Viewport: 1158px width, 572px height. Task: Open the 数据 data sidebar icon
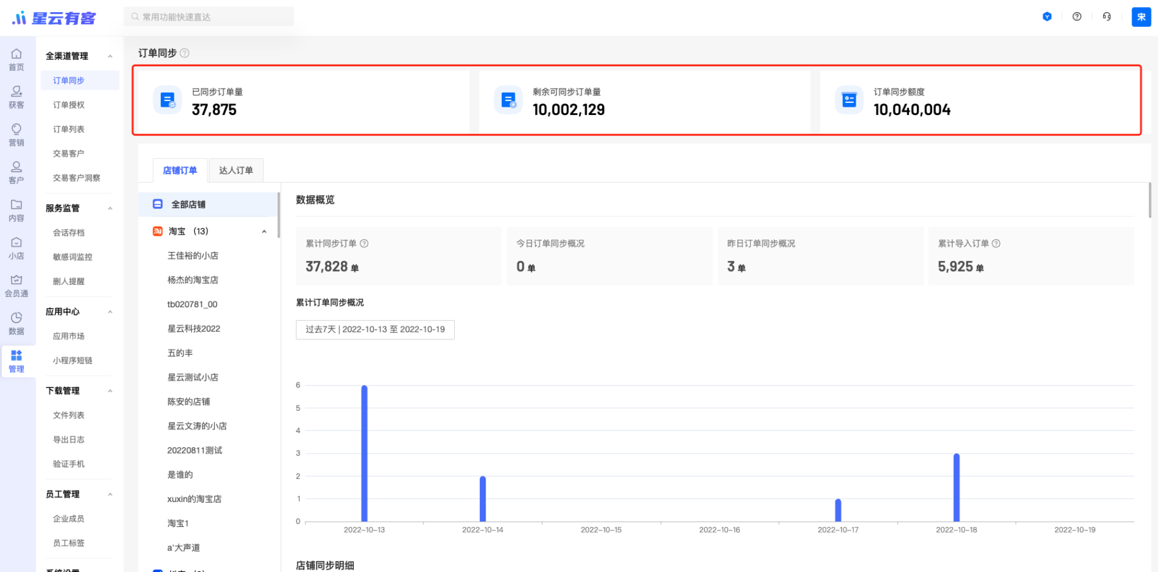click(x=17, y=323)
